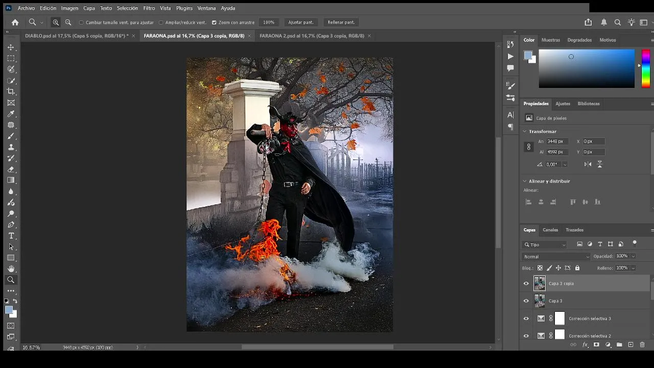Uncheck Zoom con arrastre checkbox
This screenshot has width=654, height=368.
214,22
